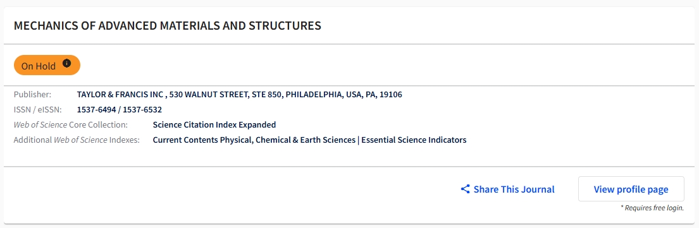Click the Philadelphia city name in address
Image resolution: width=699 pixels, height=228 pixels.
[313, 94]
